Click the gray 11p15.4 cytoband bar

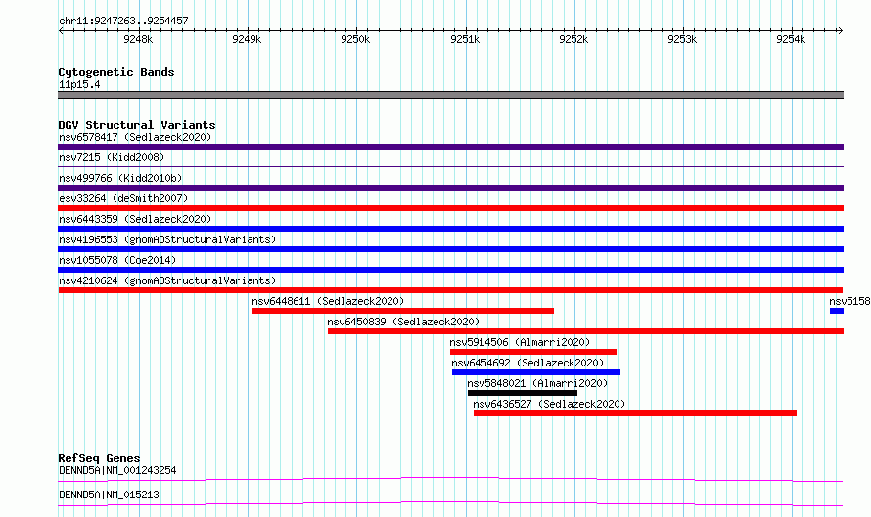(450, 95)
